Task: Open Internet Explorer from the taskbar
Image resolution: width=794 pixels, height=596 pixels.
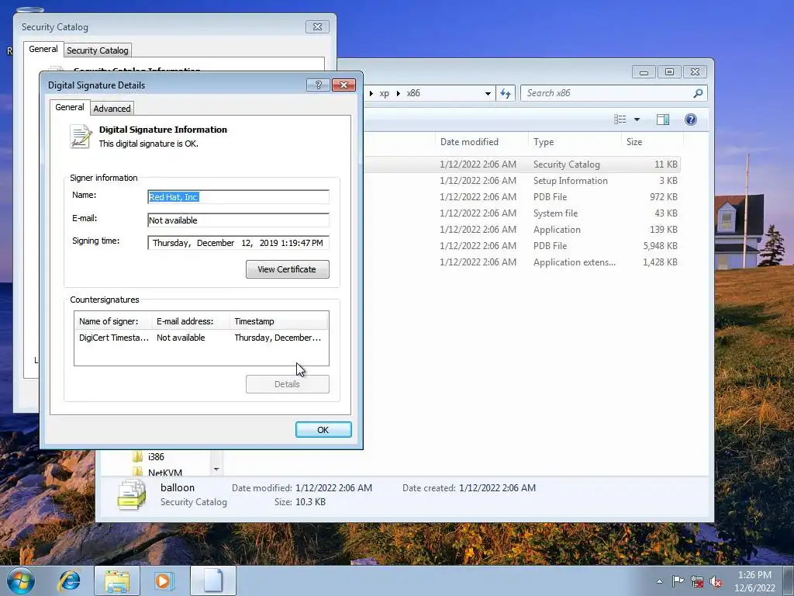Action: 69,580
